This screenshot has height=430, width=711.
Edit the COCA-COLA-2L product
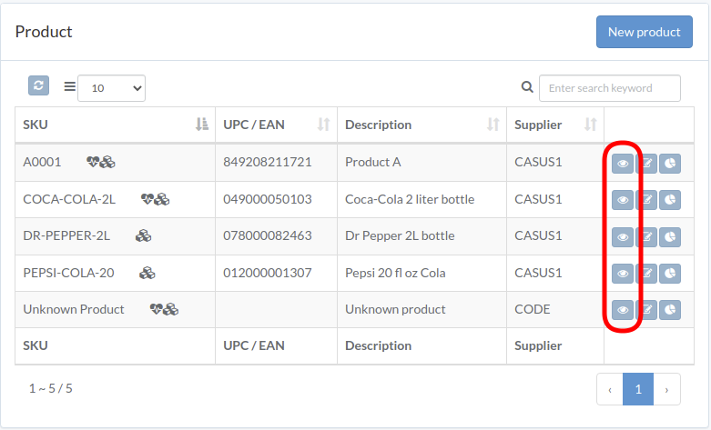point(646,200)
